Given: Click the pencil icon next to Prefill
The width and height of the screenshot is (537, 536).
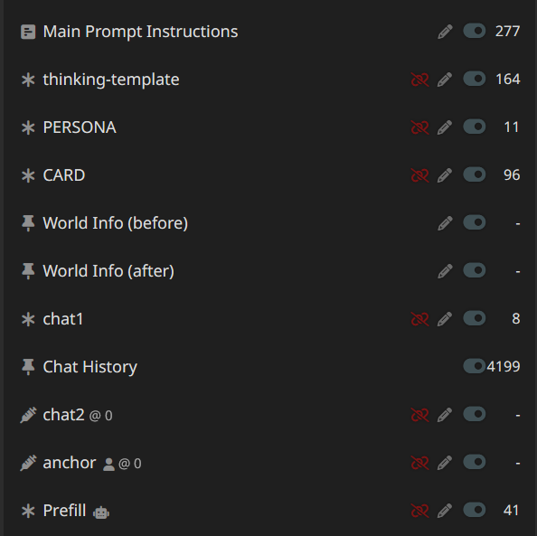Looking at the screenshot, I should pyautogui.click(x=445, y=511).
